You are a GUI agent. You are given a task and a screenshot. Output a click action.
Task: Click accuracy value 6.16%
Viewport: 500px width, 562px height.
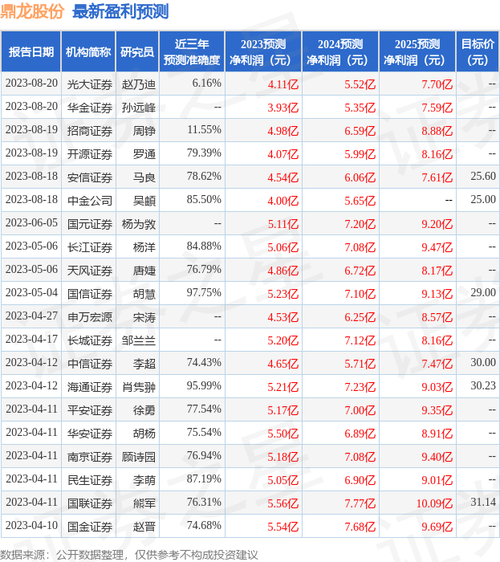(x=207, y=83)
